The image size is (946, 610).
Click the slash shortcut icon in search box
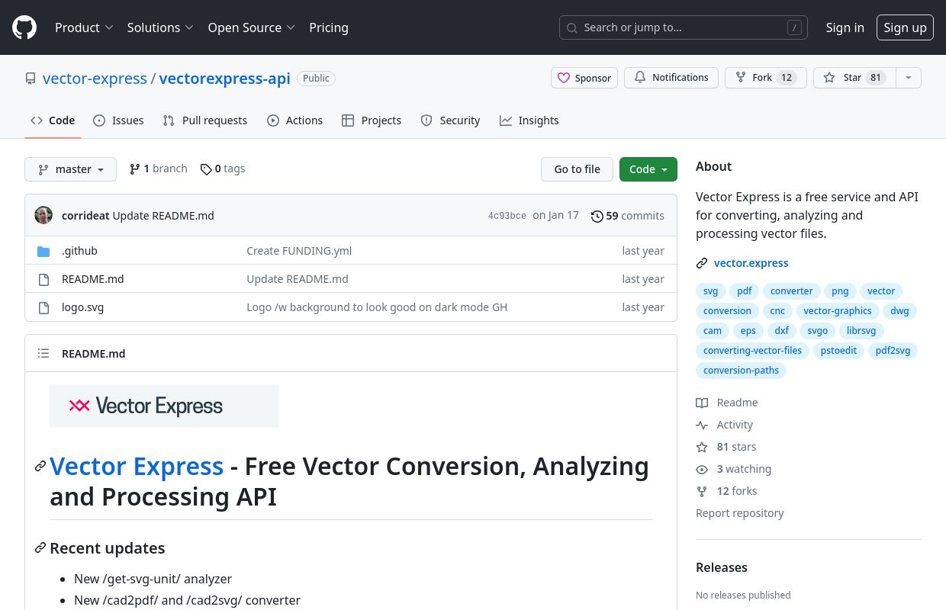(794, 27)
